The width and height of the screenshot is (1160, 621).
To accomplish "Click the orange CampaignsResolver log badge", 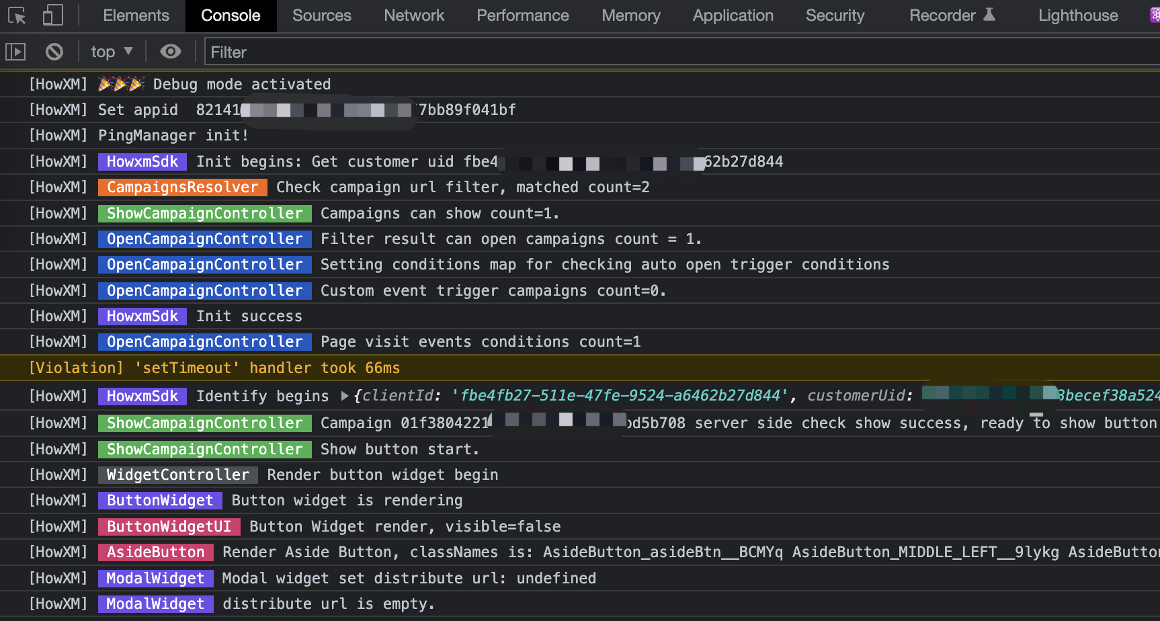I will [x=182, y=188].
